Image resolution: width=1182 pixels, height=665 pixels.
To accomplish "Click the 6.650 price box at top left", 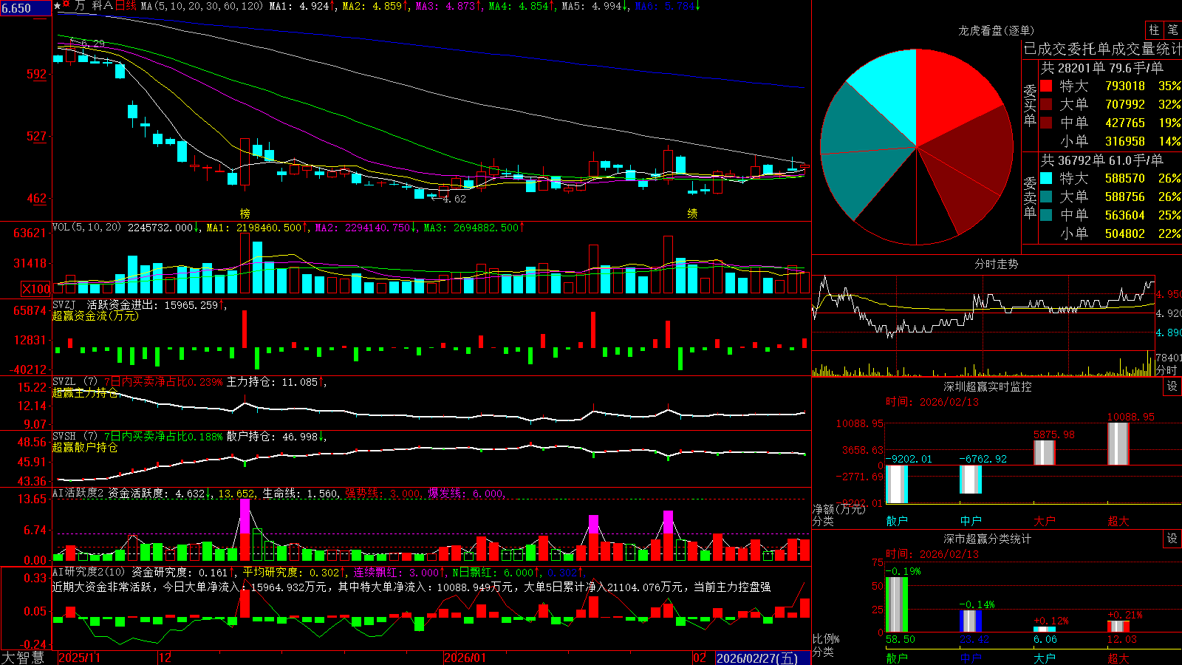I will click(26, 8).
